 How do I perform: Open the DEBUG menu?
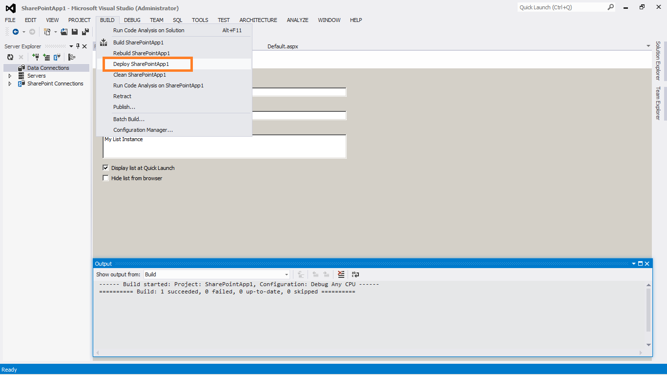tap(132, 20)
